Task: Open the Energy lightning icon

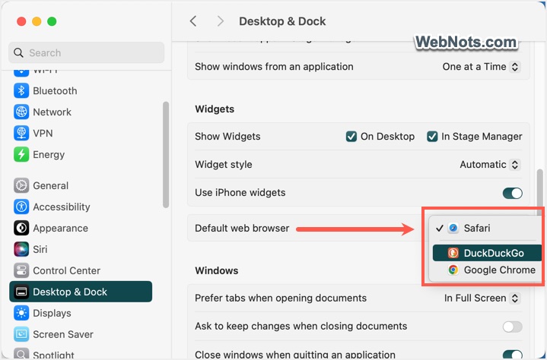Action: 21,155
